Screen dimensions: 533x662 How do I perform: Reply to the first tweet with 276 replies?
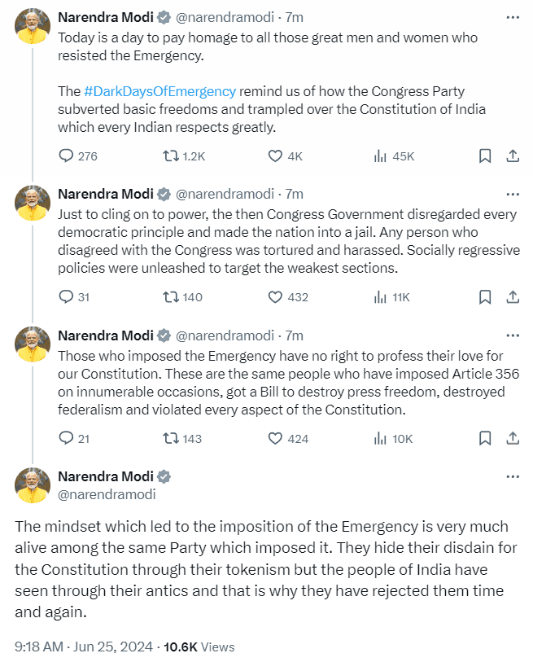(x=67, y=156)
